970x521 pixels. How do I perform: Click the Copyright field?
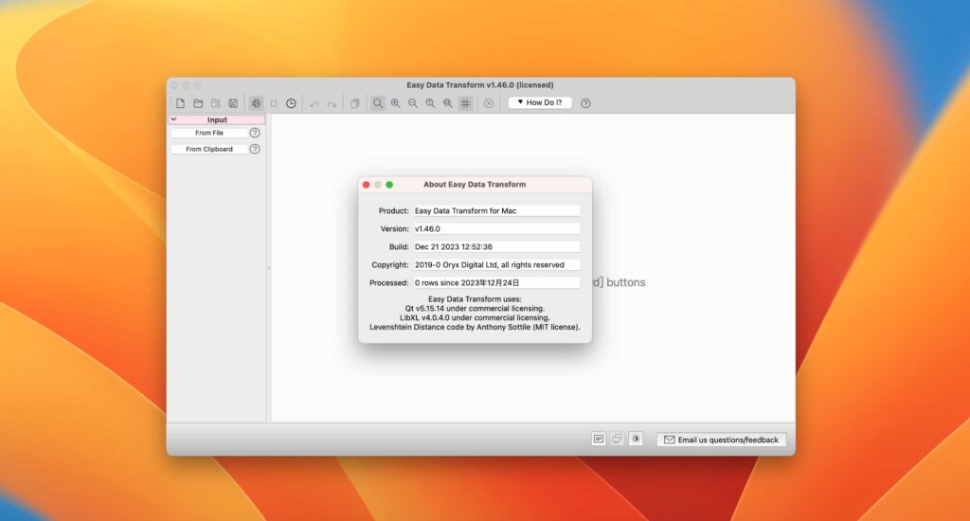coord(496,265)
